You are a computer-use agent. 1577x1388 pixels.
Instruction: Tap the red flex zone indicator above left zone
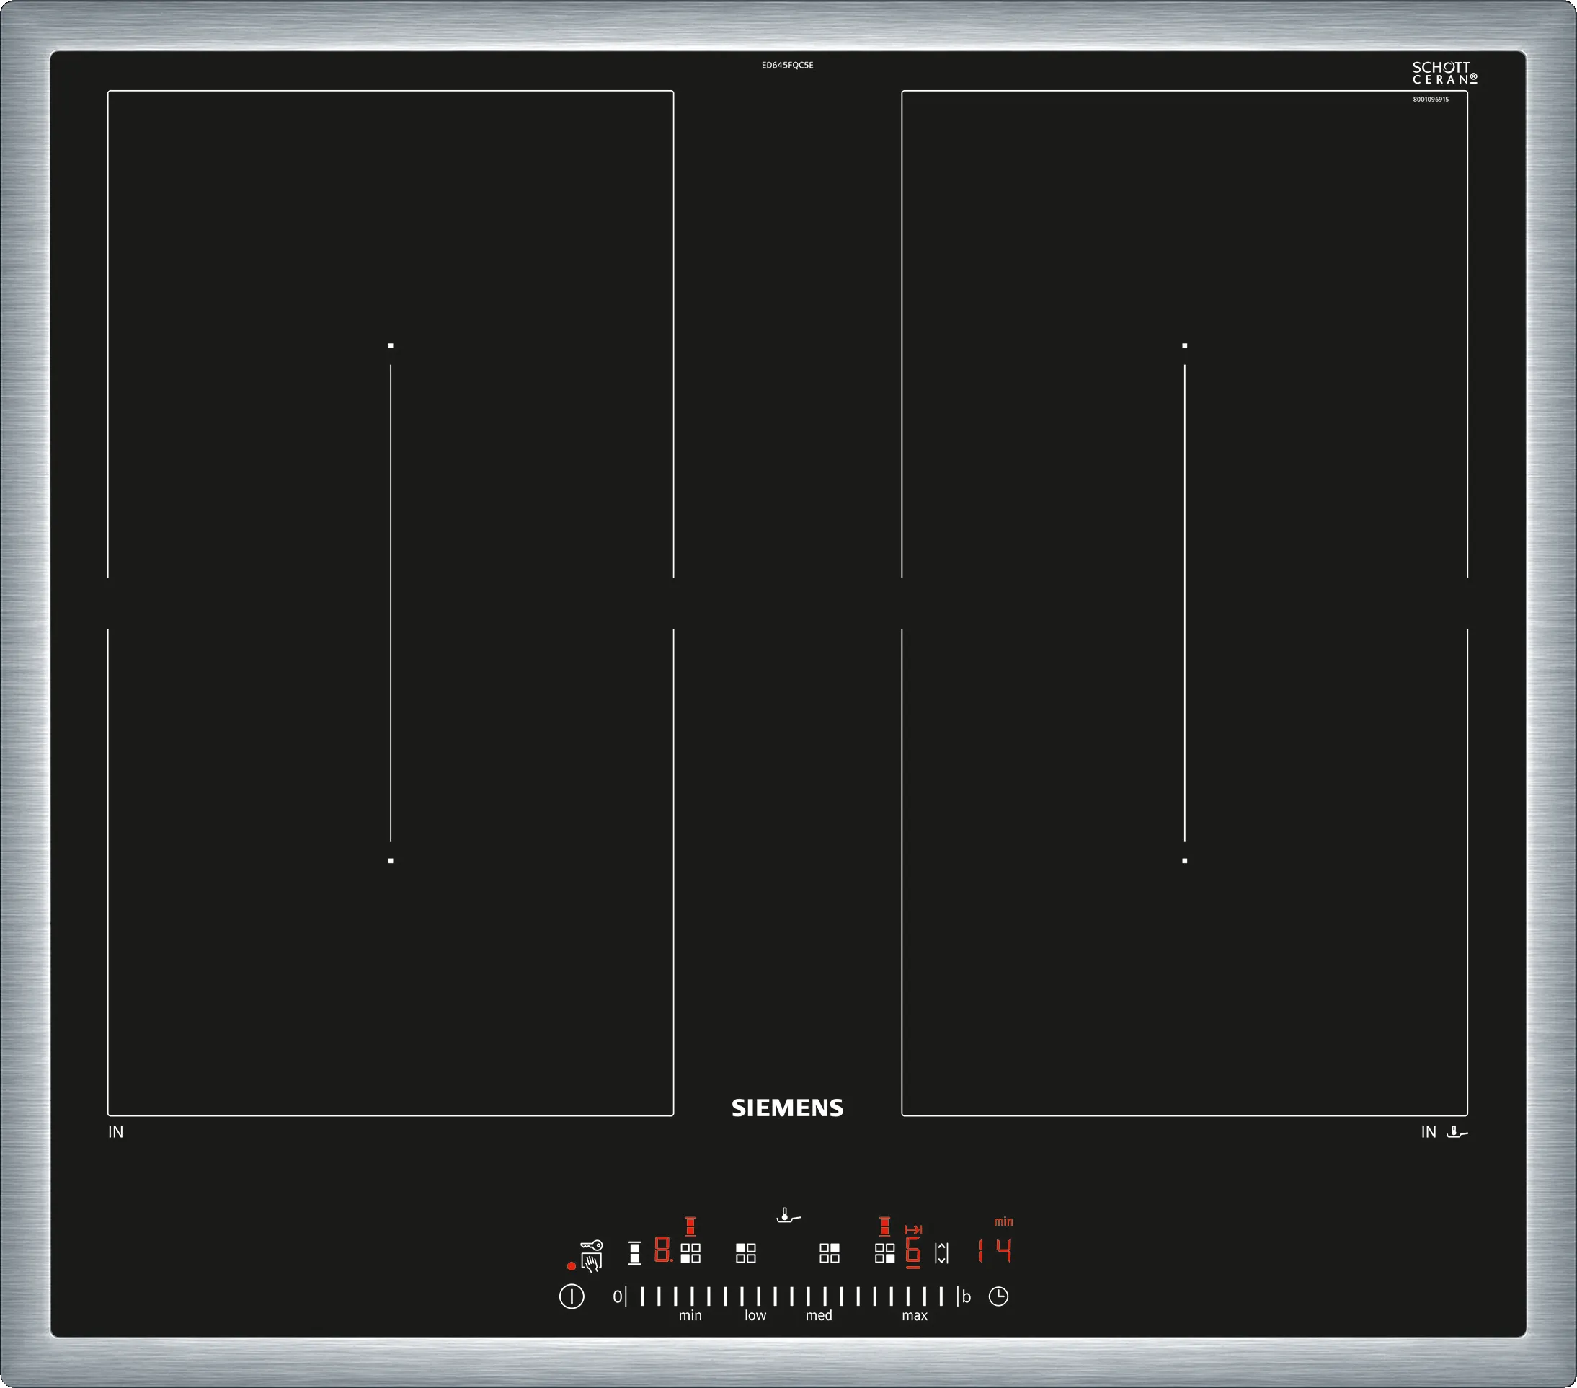[x=690, y=1226]
